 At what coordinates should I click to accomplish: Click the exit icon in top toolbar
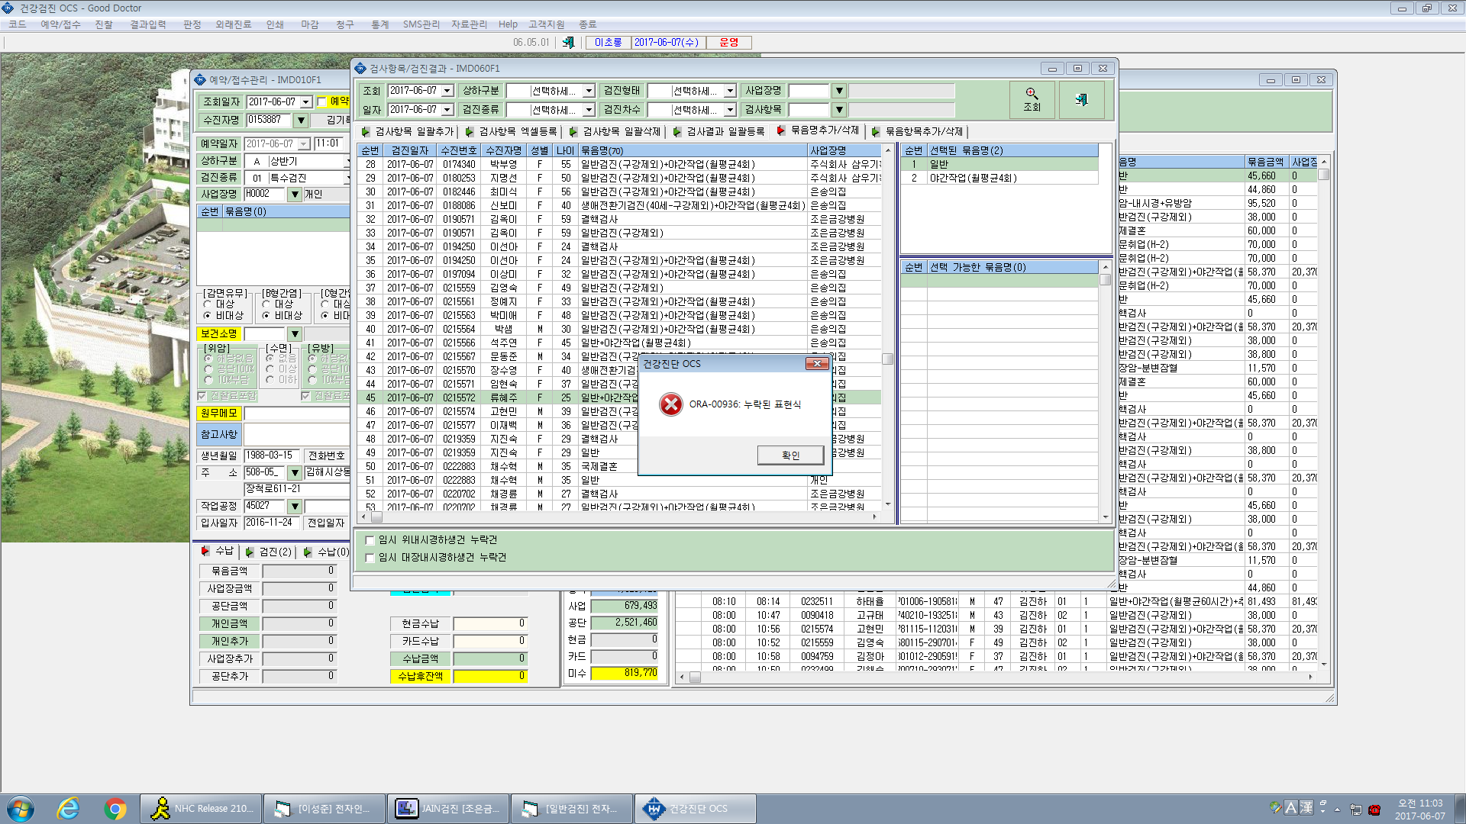[x=568, y=43]
